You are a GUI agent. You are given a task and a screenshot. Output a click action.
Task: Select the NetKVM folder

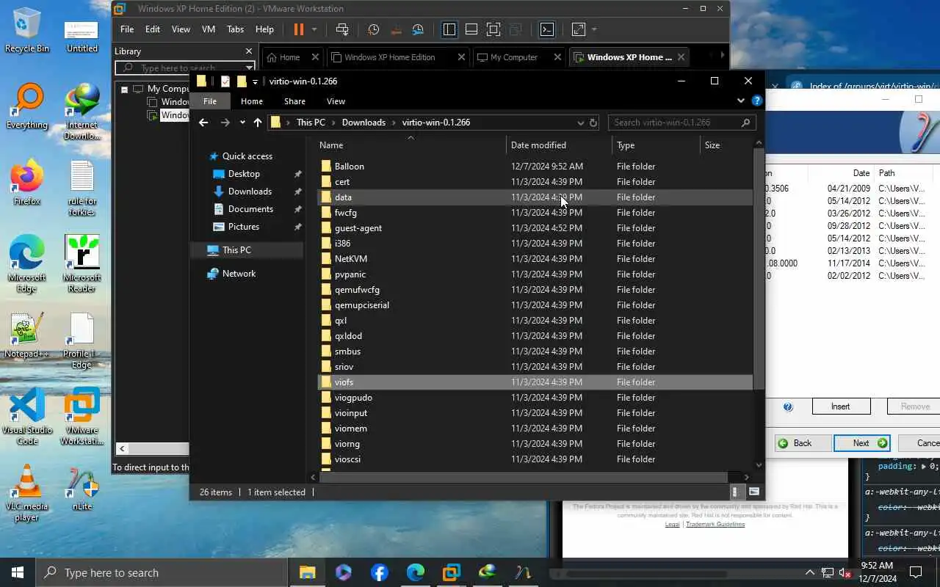click(534, 259)
